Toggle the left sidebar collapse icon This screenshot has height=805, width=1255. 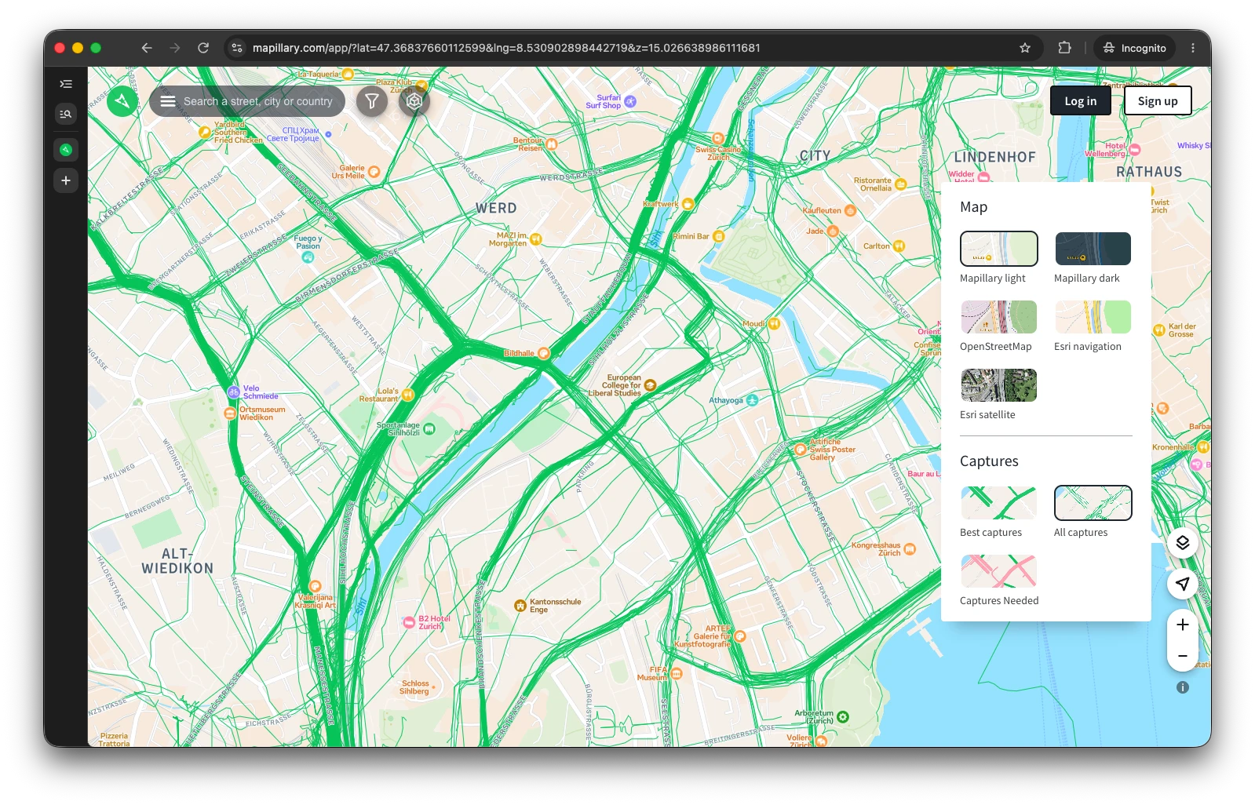66,84
